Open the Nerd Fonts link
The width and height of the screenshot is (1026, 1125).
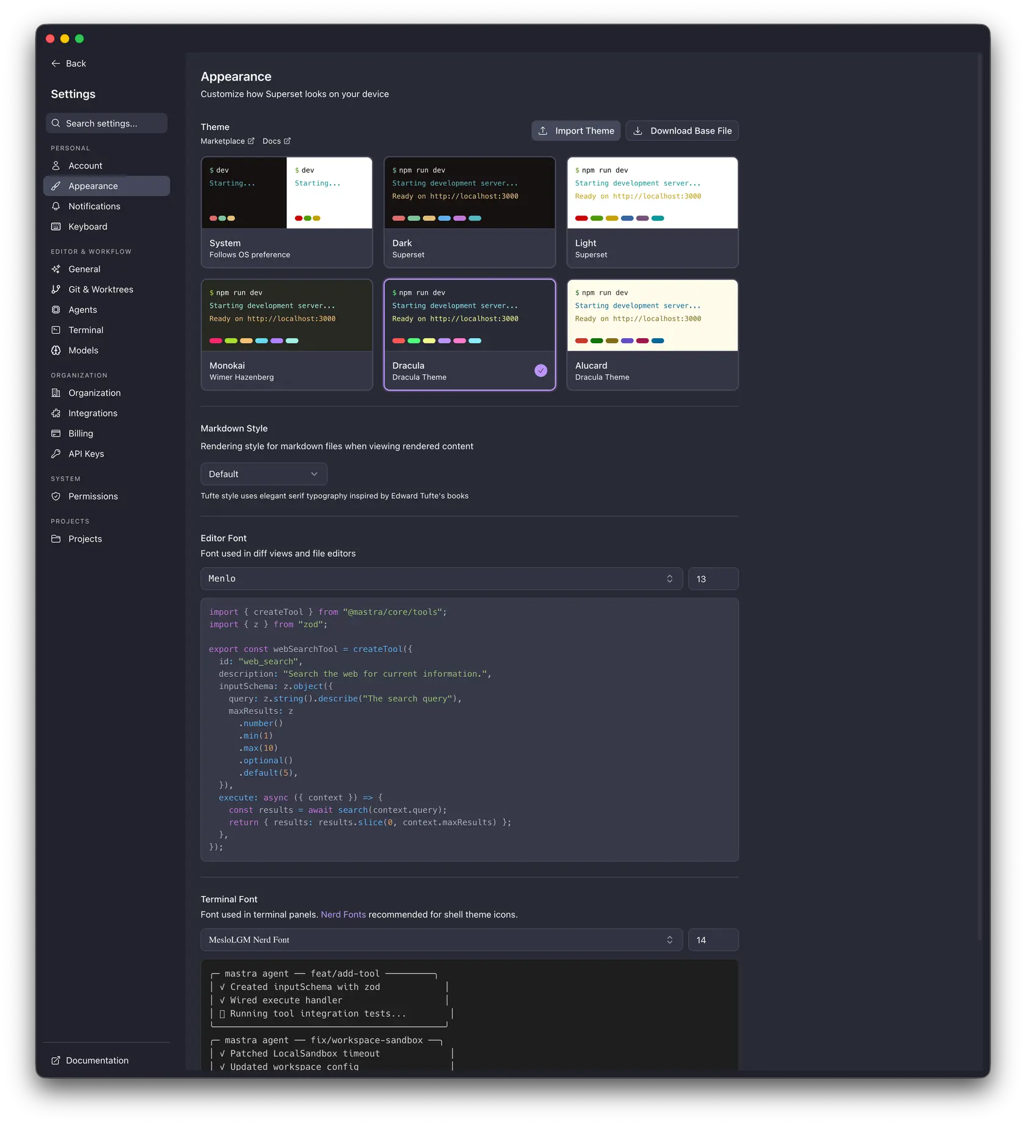pos(343,914)
